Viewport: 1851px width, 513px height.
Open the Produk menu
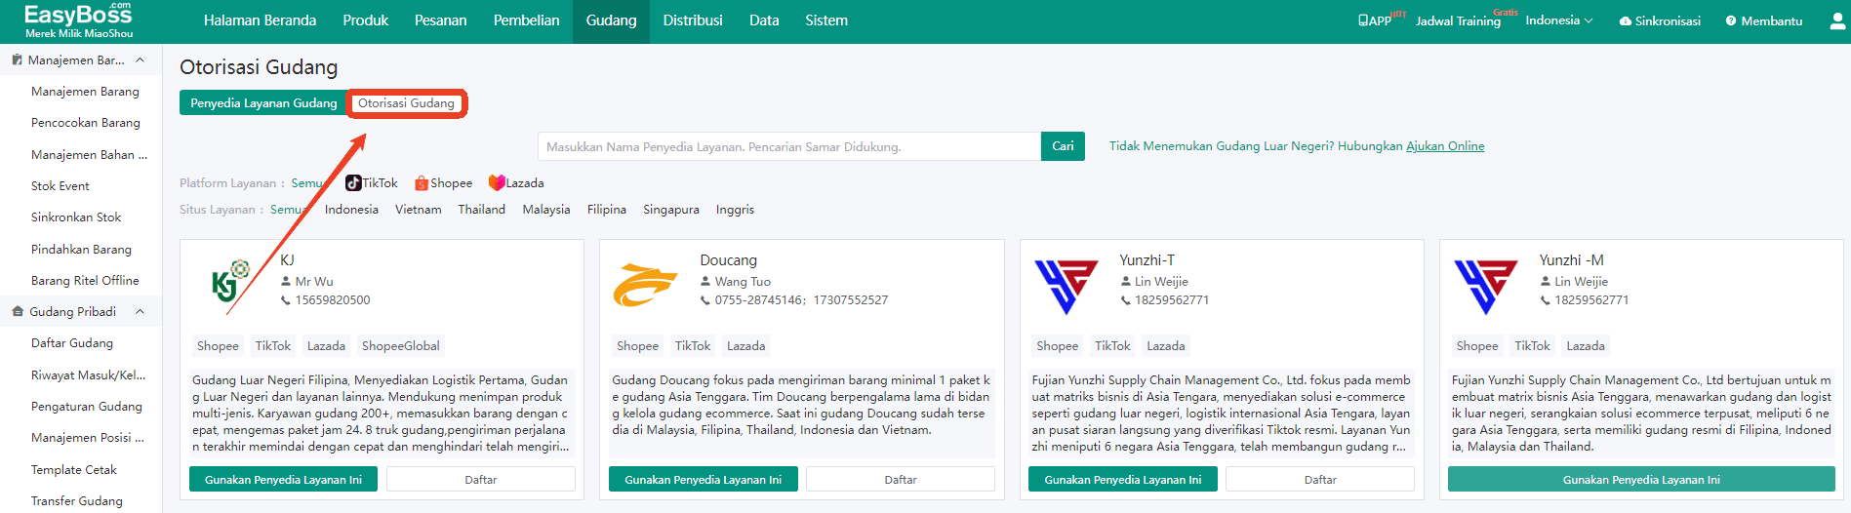click(x=366, y=20)
